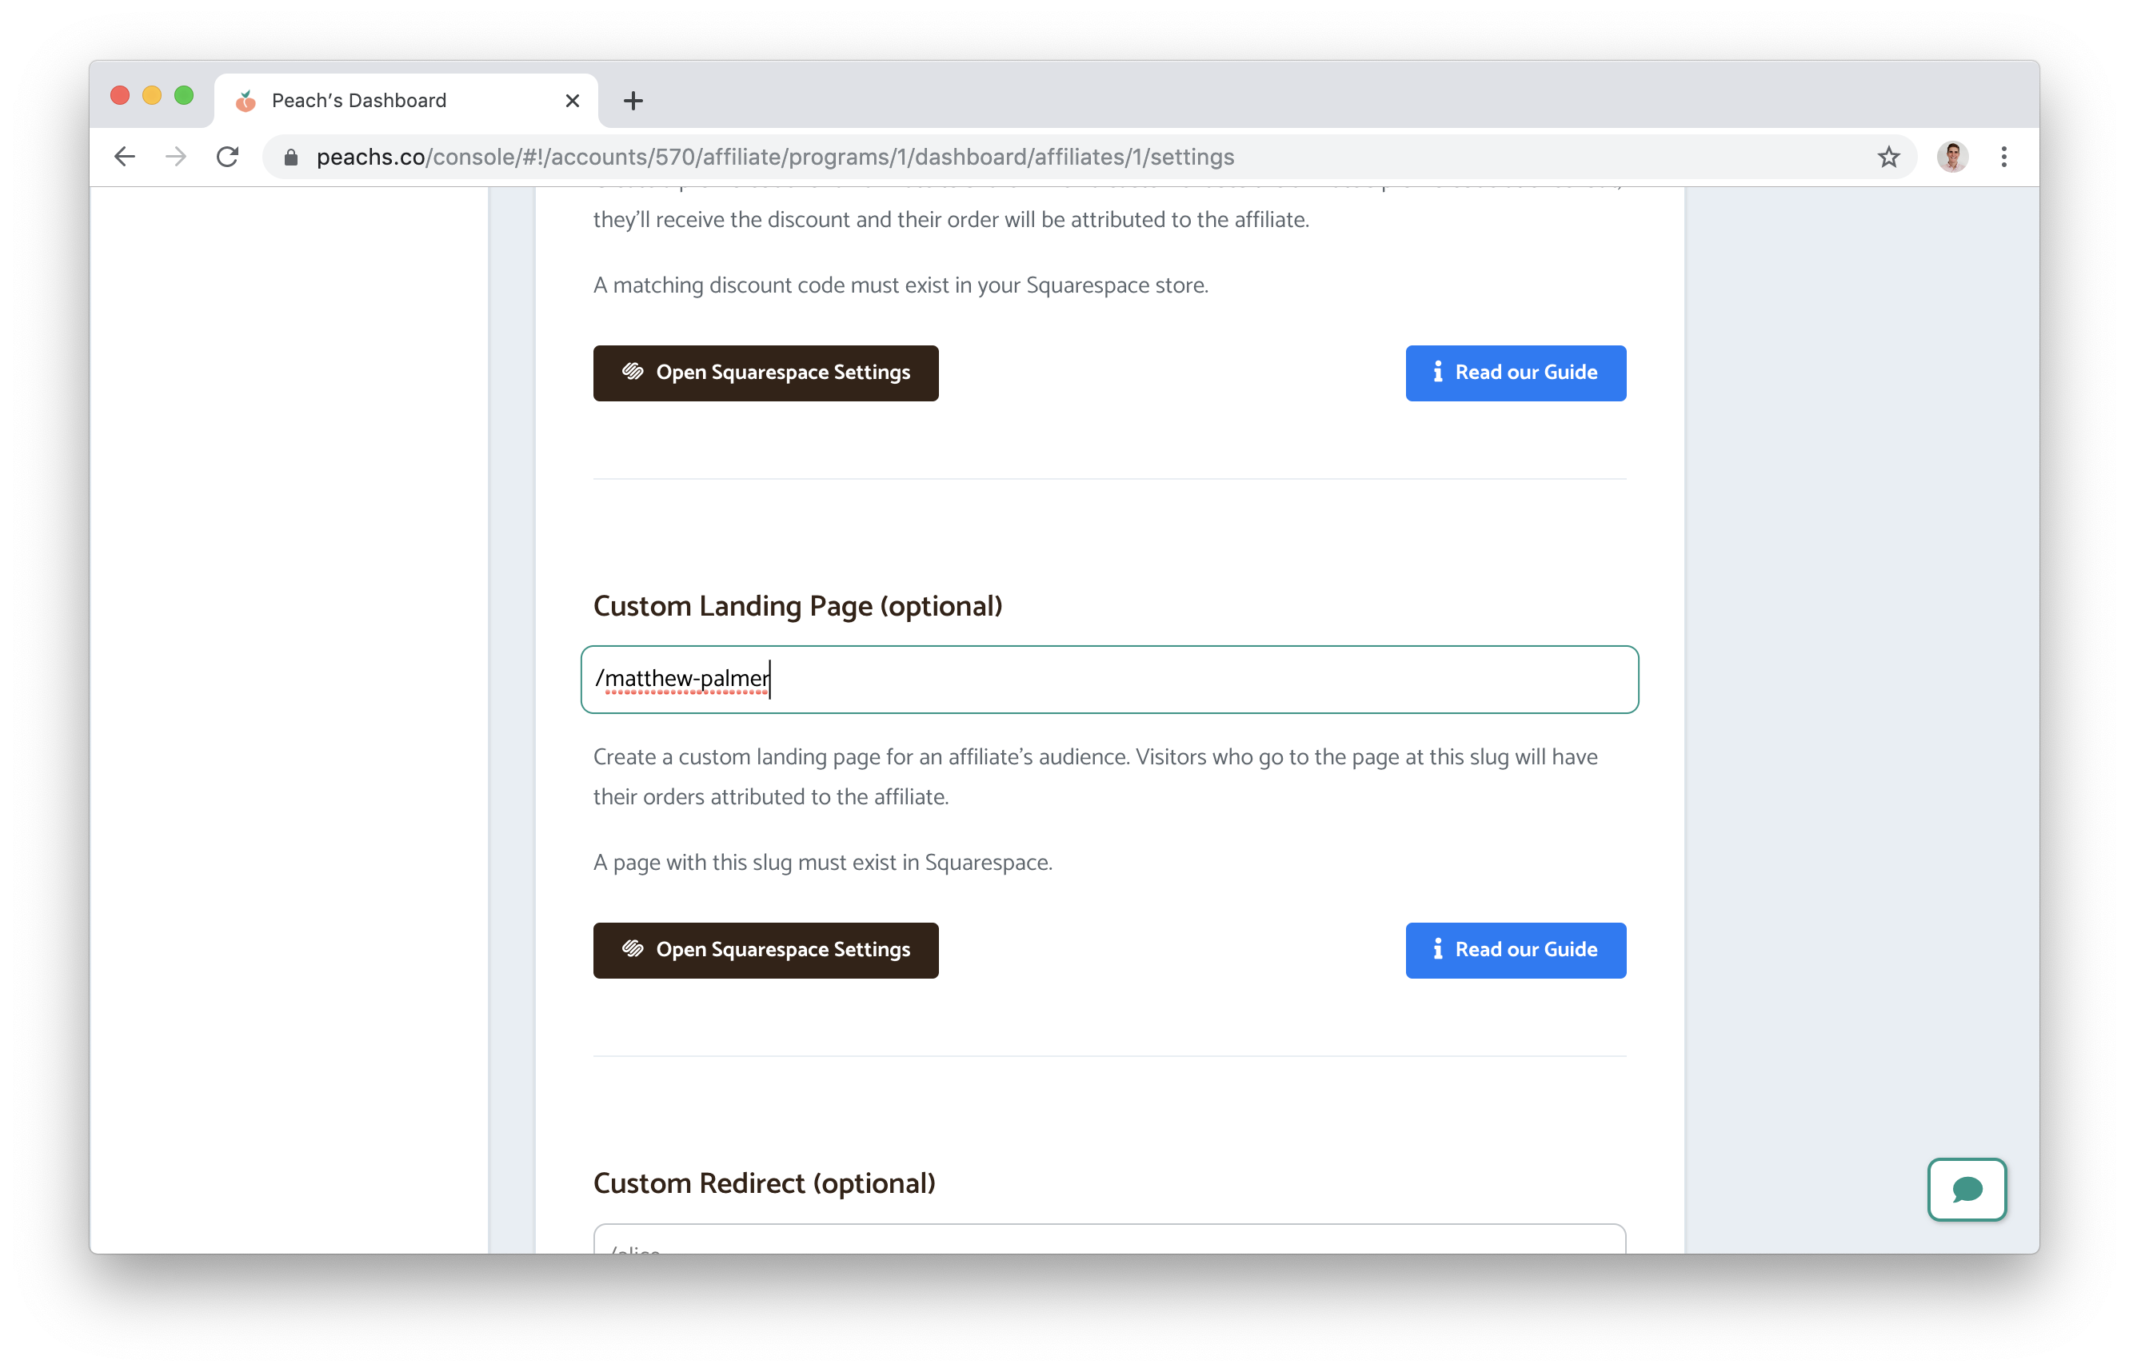The width and height of the screenshot is (2129, 1372).
Task: Reload the Peach's Dashboard page
Action: coord(227,157)
